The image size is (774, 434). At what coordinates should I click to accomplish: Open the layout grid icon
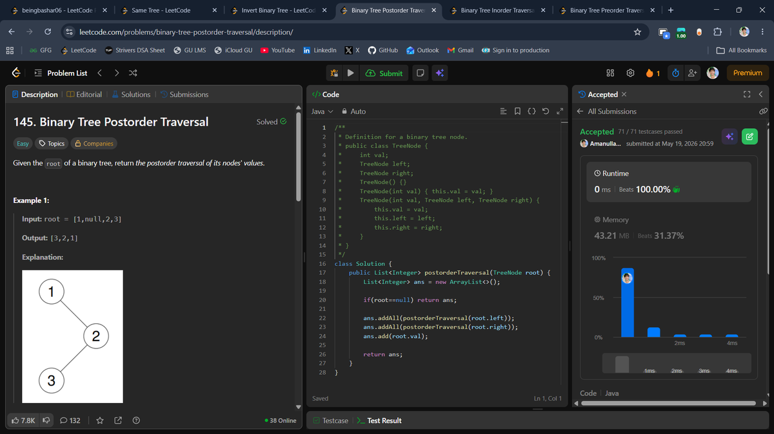pos(610,73)
